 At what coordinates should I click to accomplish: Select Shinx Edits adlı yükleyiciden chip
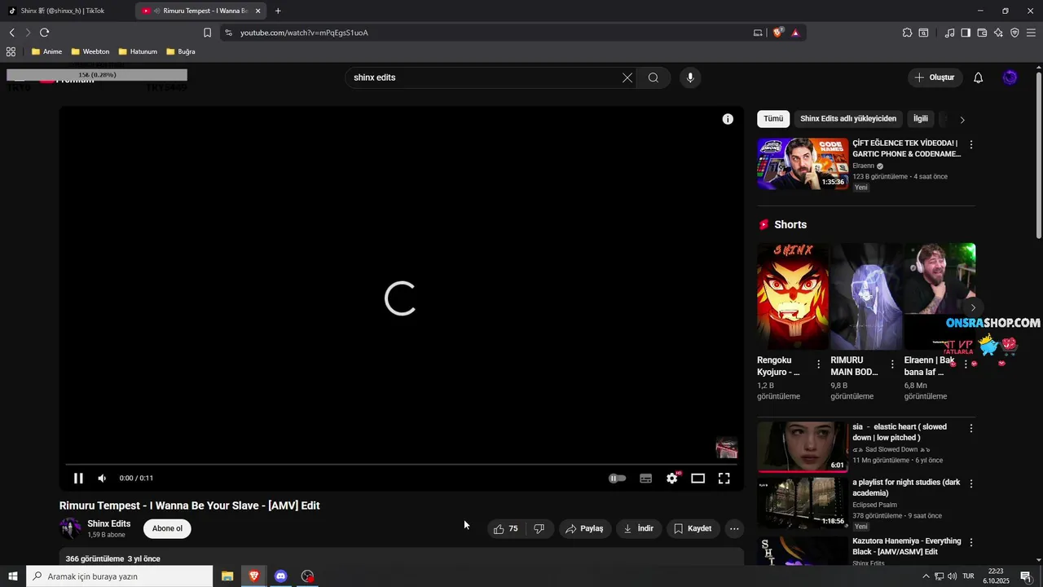(848, 119)
